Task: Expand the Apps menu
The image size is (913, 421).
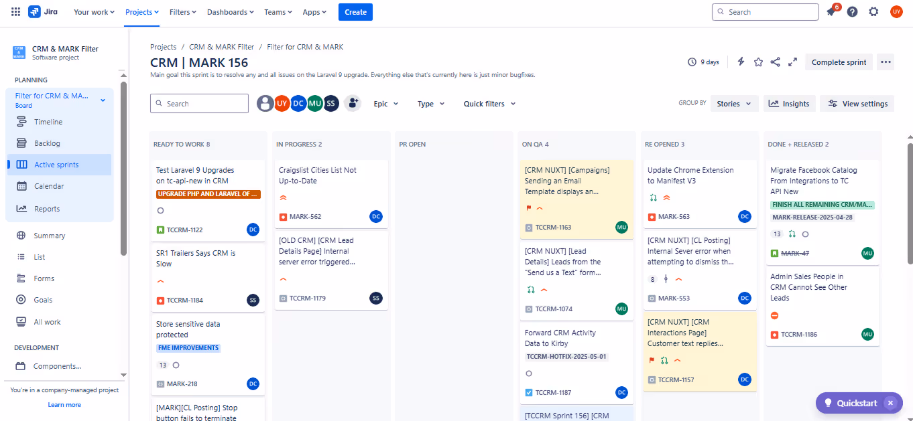Action: click(x=314, y=12)
